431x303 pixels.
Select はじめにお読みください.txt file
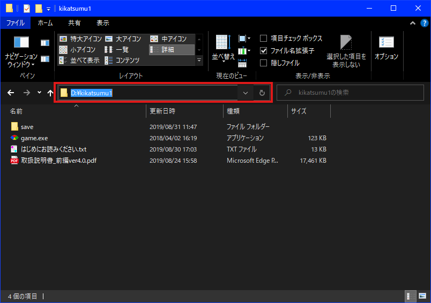[x=53, y=149]
